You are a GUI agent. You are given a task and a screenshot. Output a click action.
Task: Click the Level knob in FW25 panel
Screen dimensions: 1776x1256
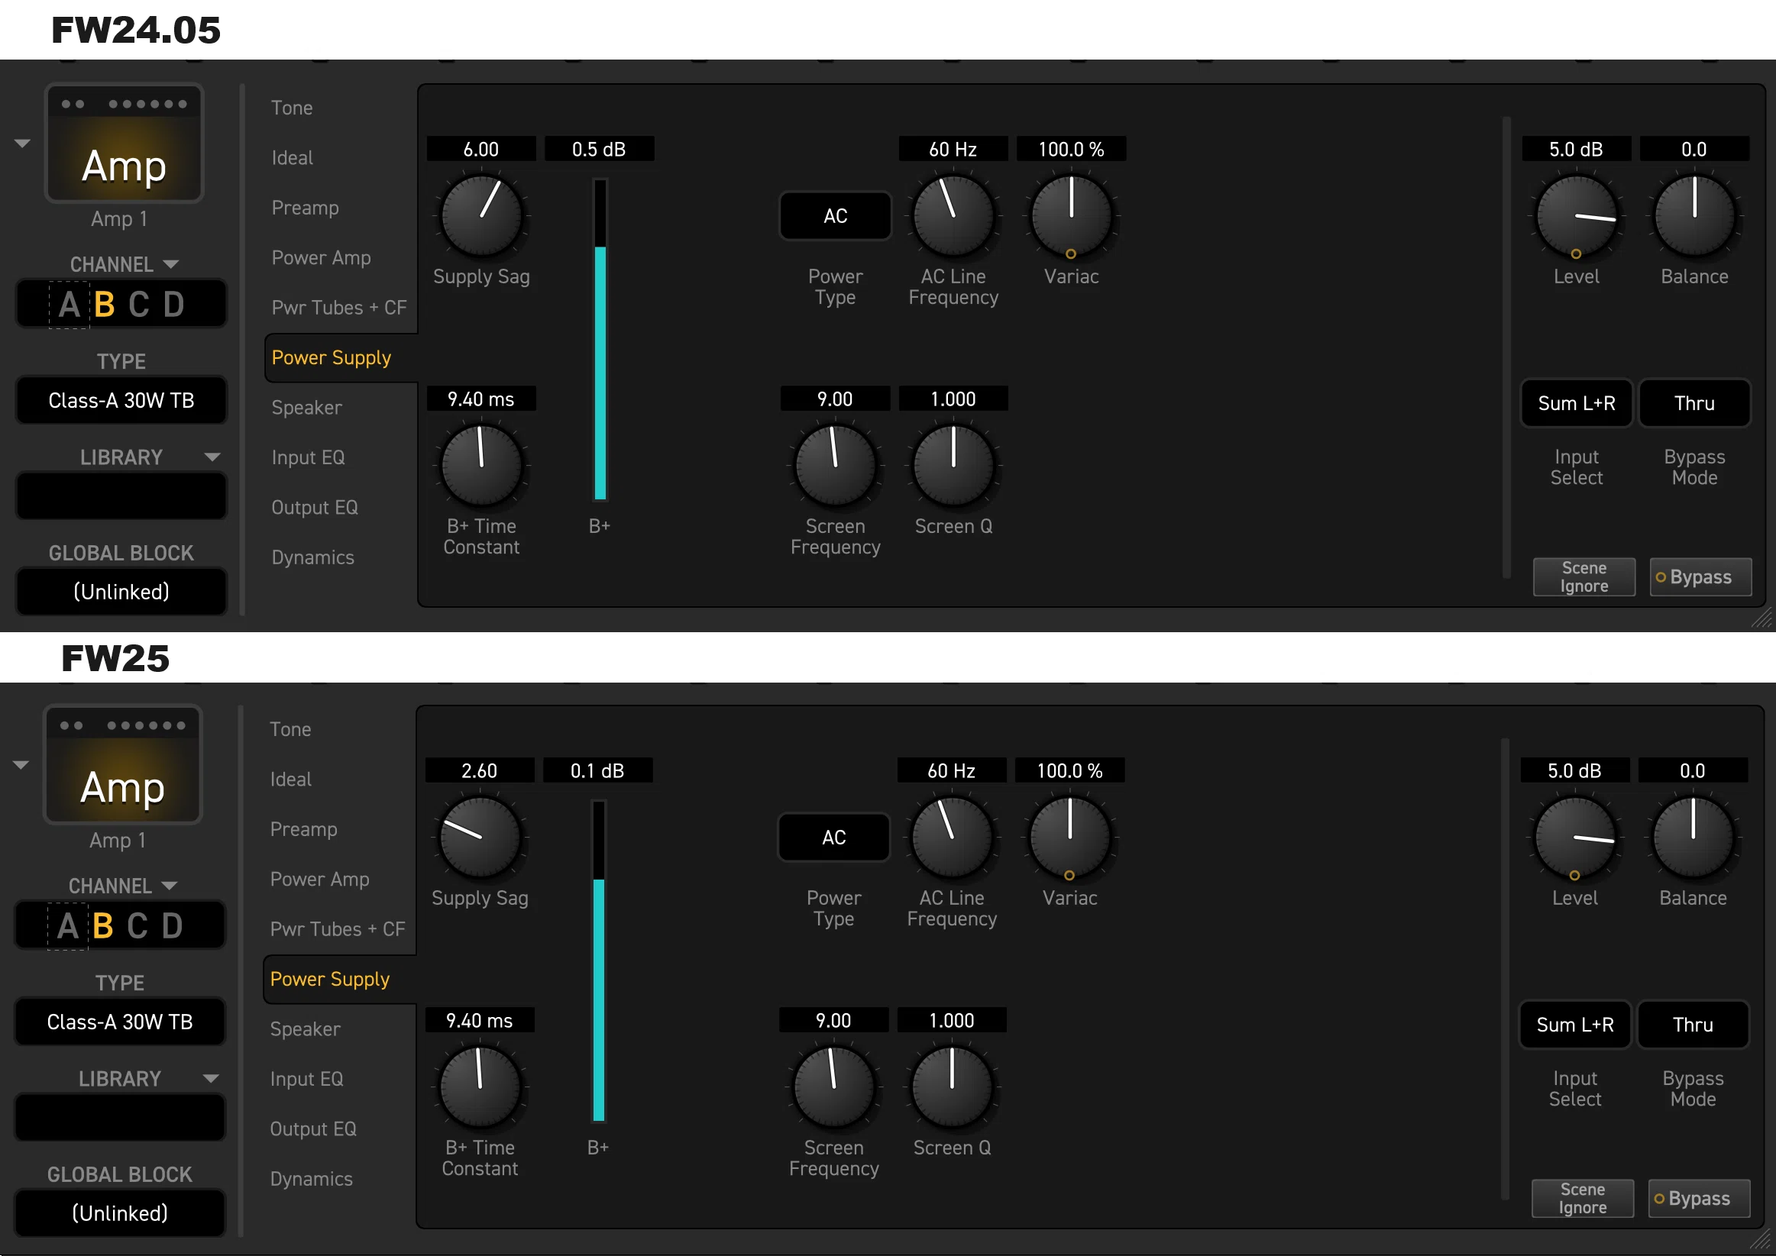tap(1575, 837)
